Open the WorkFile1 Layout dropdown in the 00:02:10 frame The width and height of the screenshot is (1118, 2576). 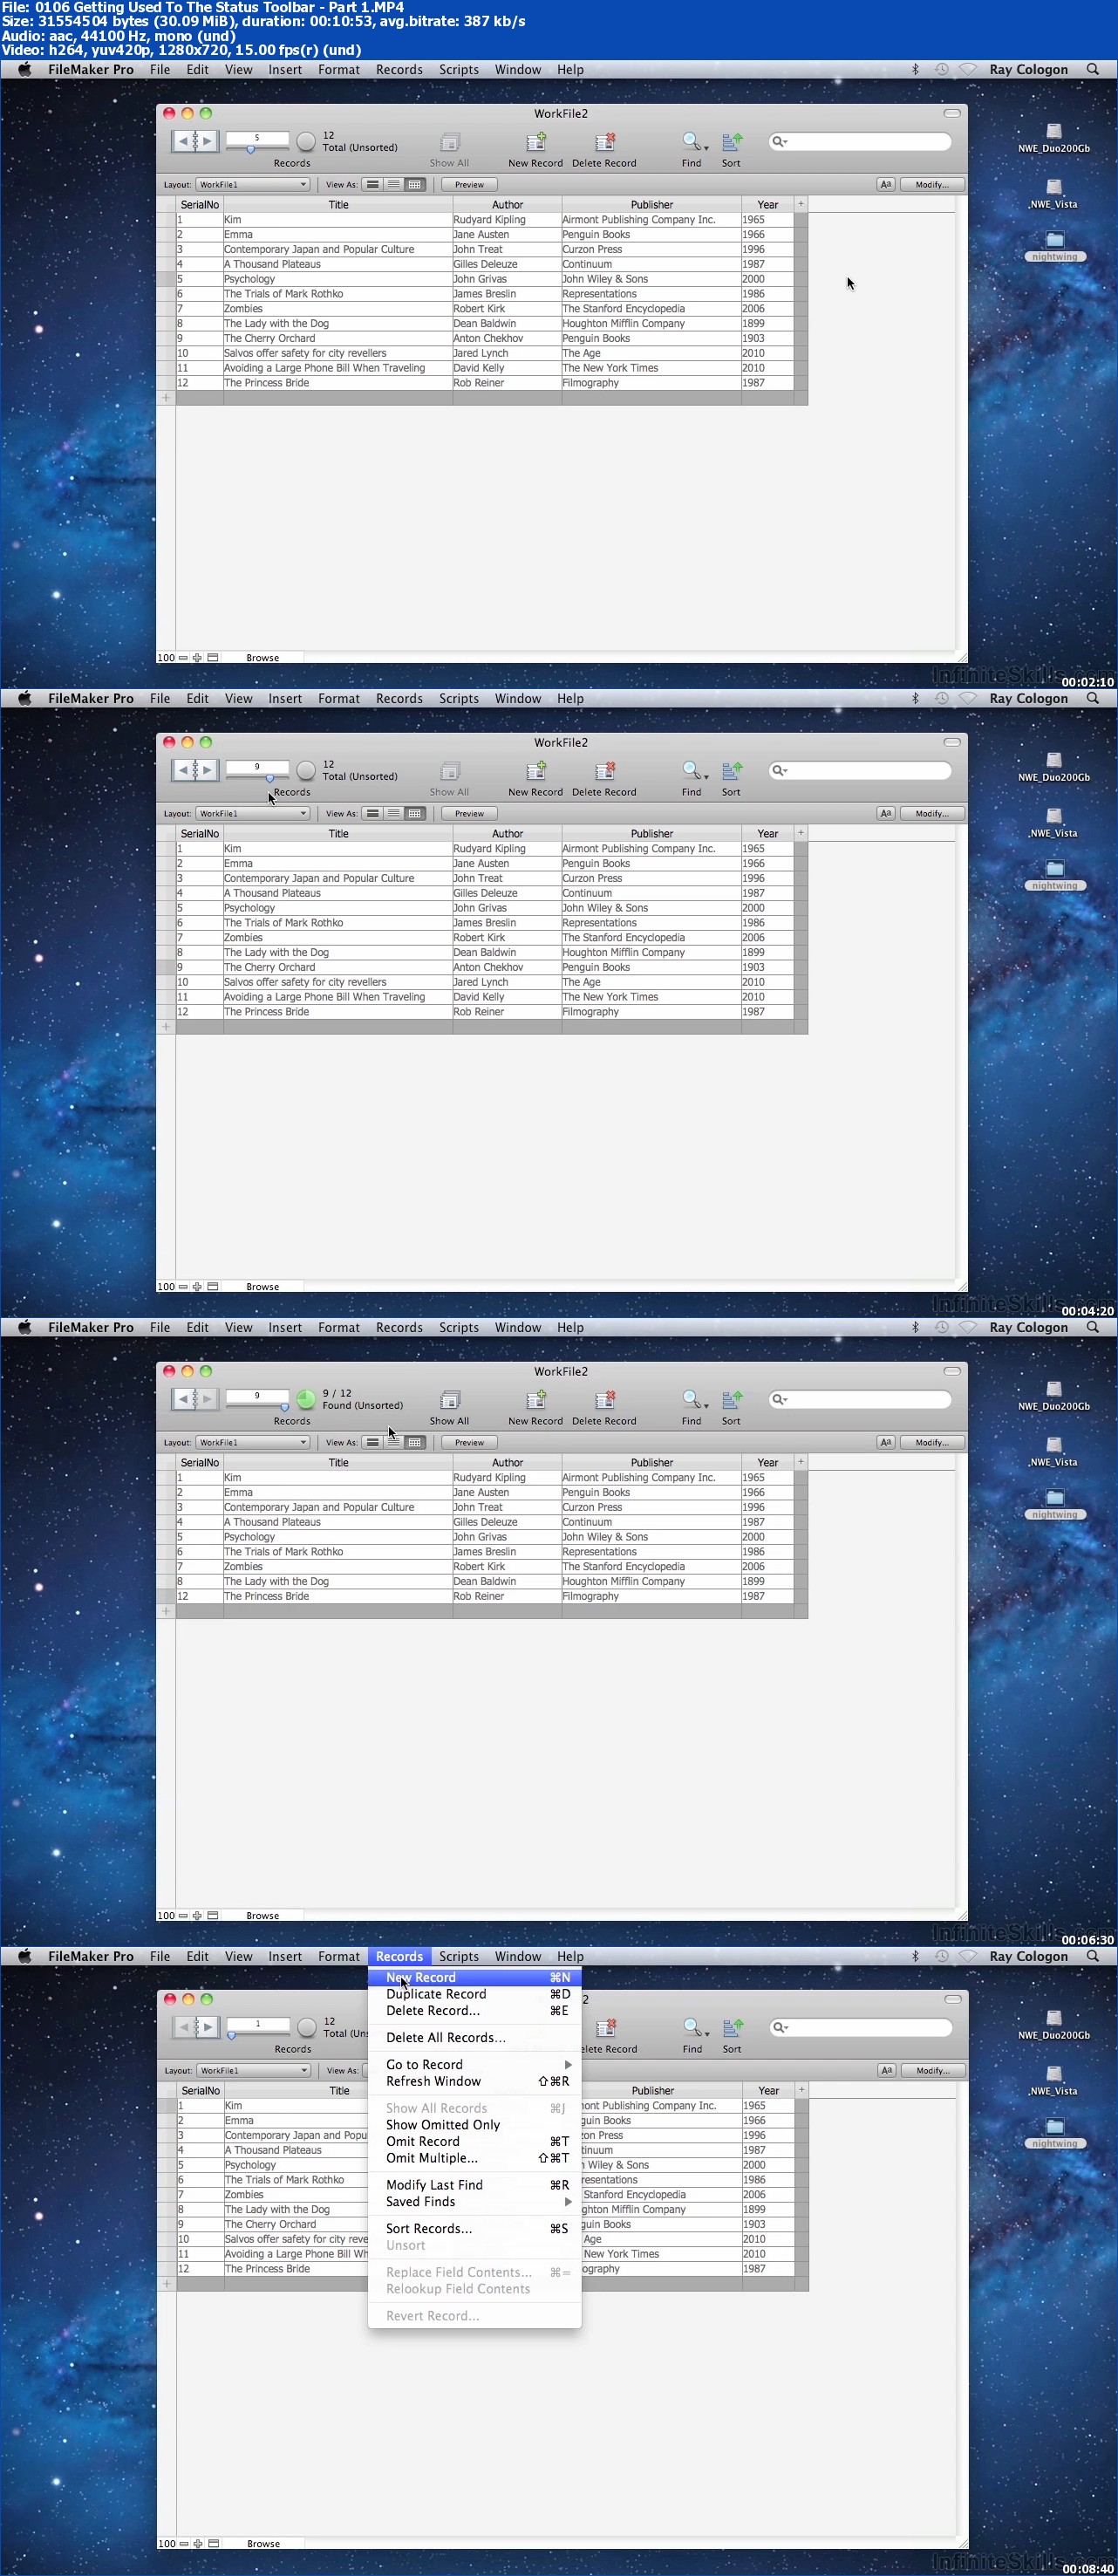(252, 184)
